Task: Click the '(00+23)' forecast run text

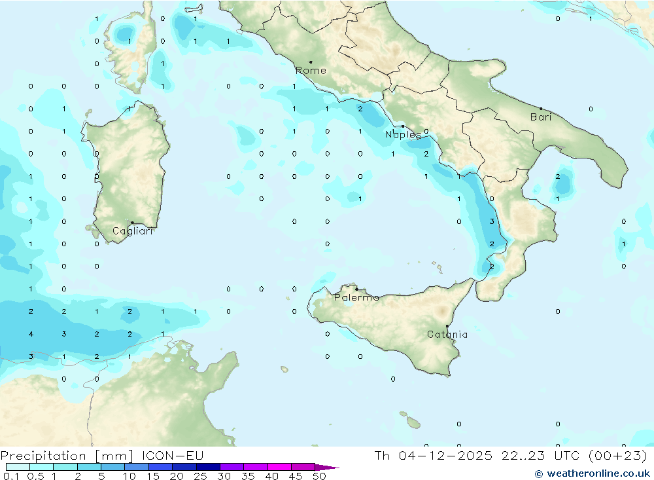Action: click(x=618, y=455)
